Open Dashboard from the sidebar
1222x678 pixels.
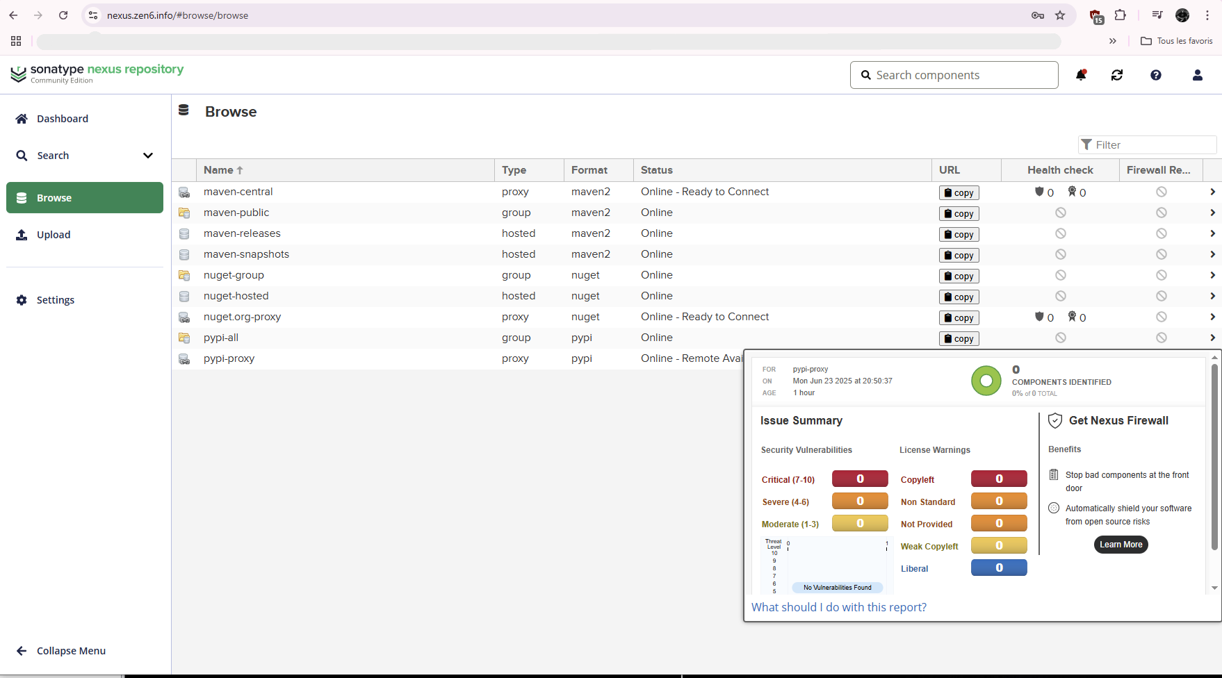pos(63,119)
